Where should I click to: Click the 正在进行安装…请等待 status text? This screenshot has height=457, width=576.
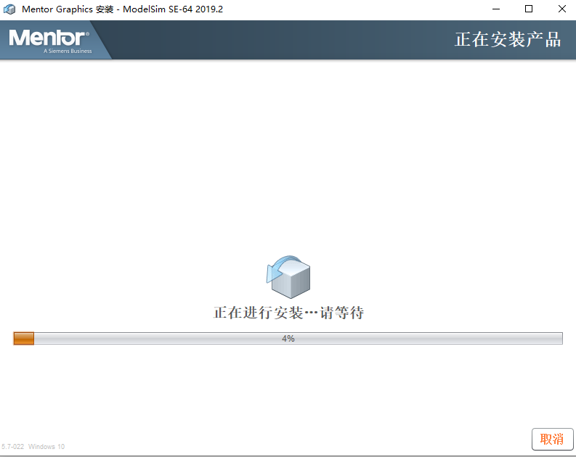pos(288,313)
